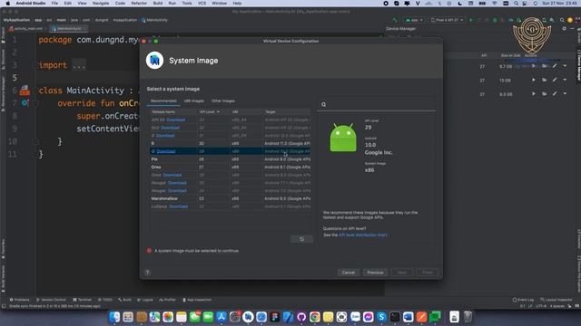Image resolution: width=581 pixels, height=326 pixels.
Task: Open folder icon for 9.3 GB device
Action: [544, 94]
